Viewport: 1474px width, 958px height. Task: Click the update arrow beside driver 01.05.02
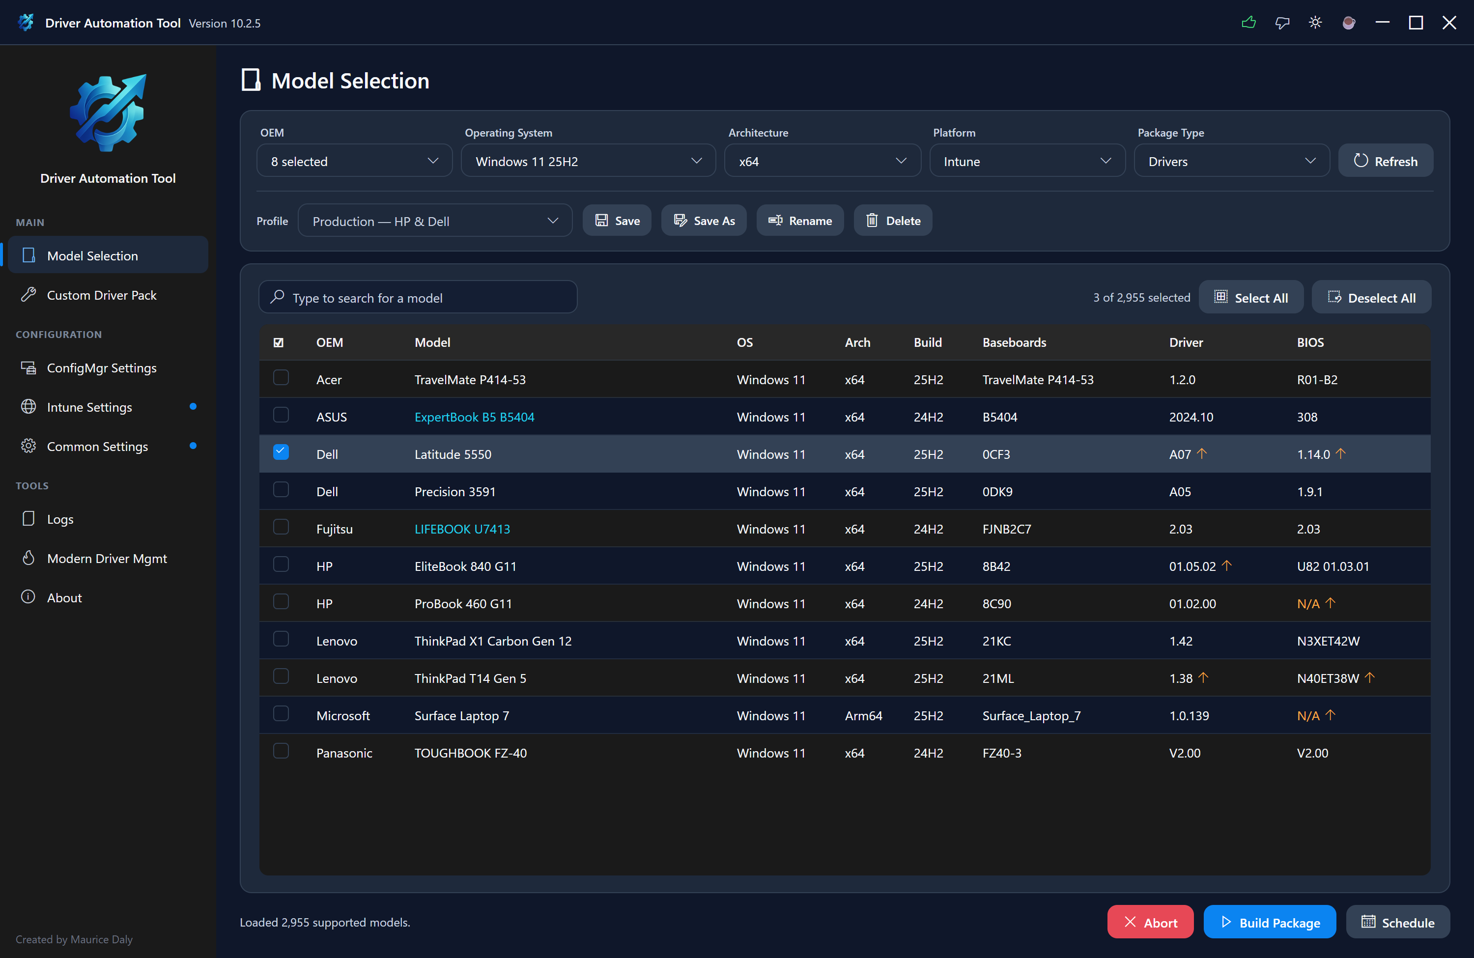(1227, 566)
